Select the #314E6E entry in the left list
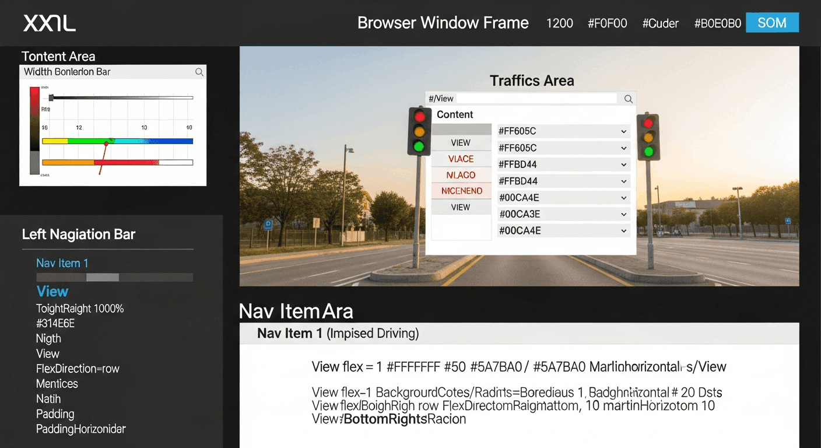This screenshot has width=821, height=448. pyautogui.click(x=55, y=323)
